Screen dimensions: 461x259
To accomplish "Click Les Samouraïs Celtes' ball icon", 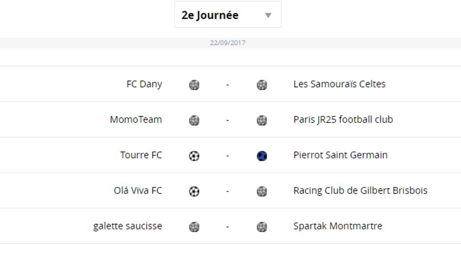I will click(262, 85).
